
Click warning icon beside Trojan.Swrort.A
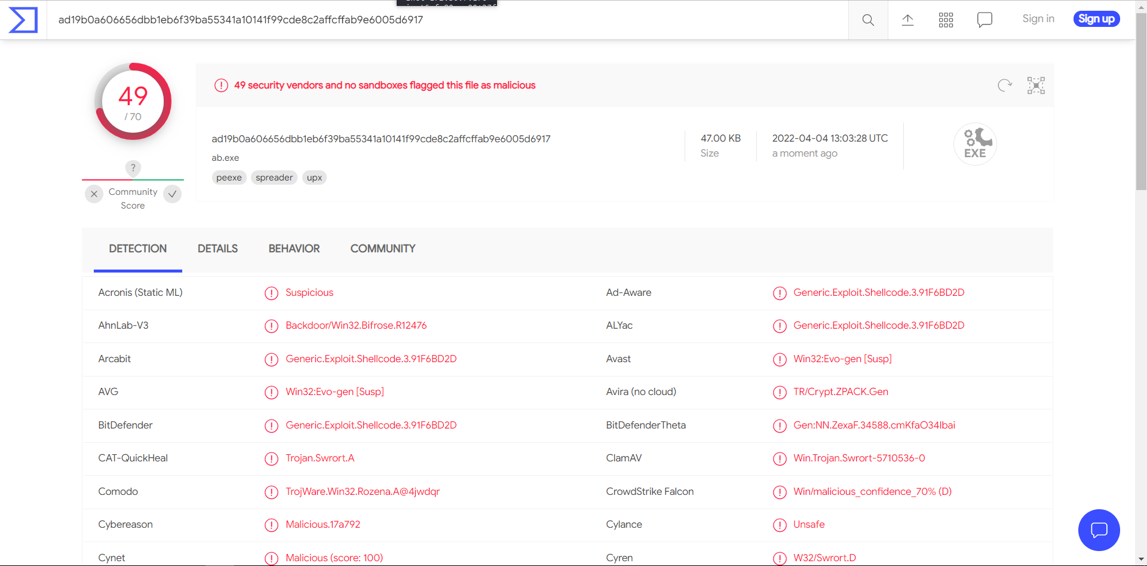271,458
